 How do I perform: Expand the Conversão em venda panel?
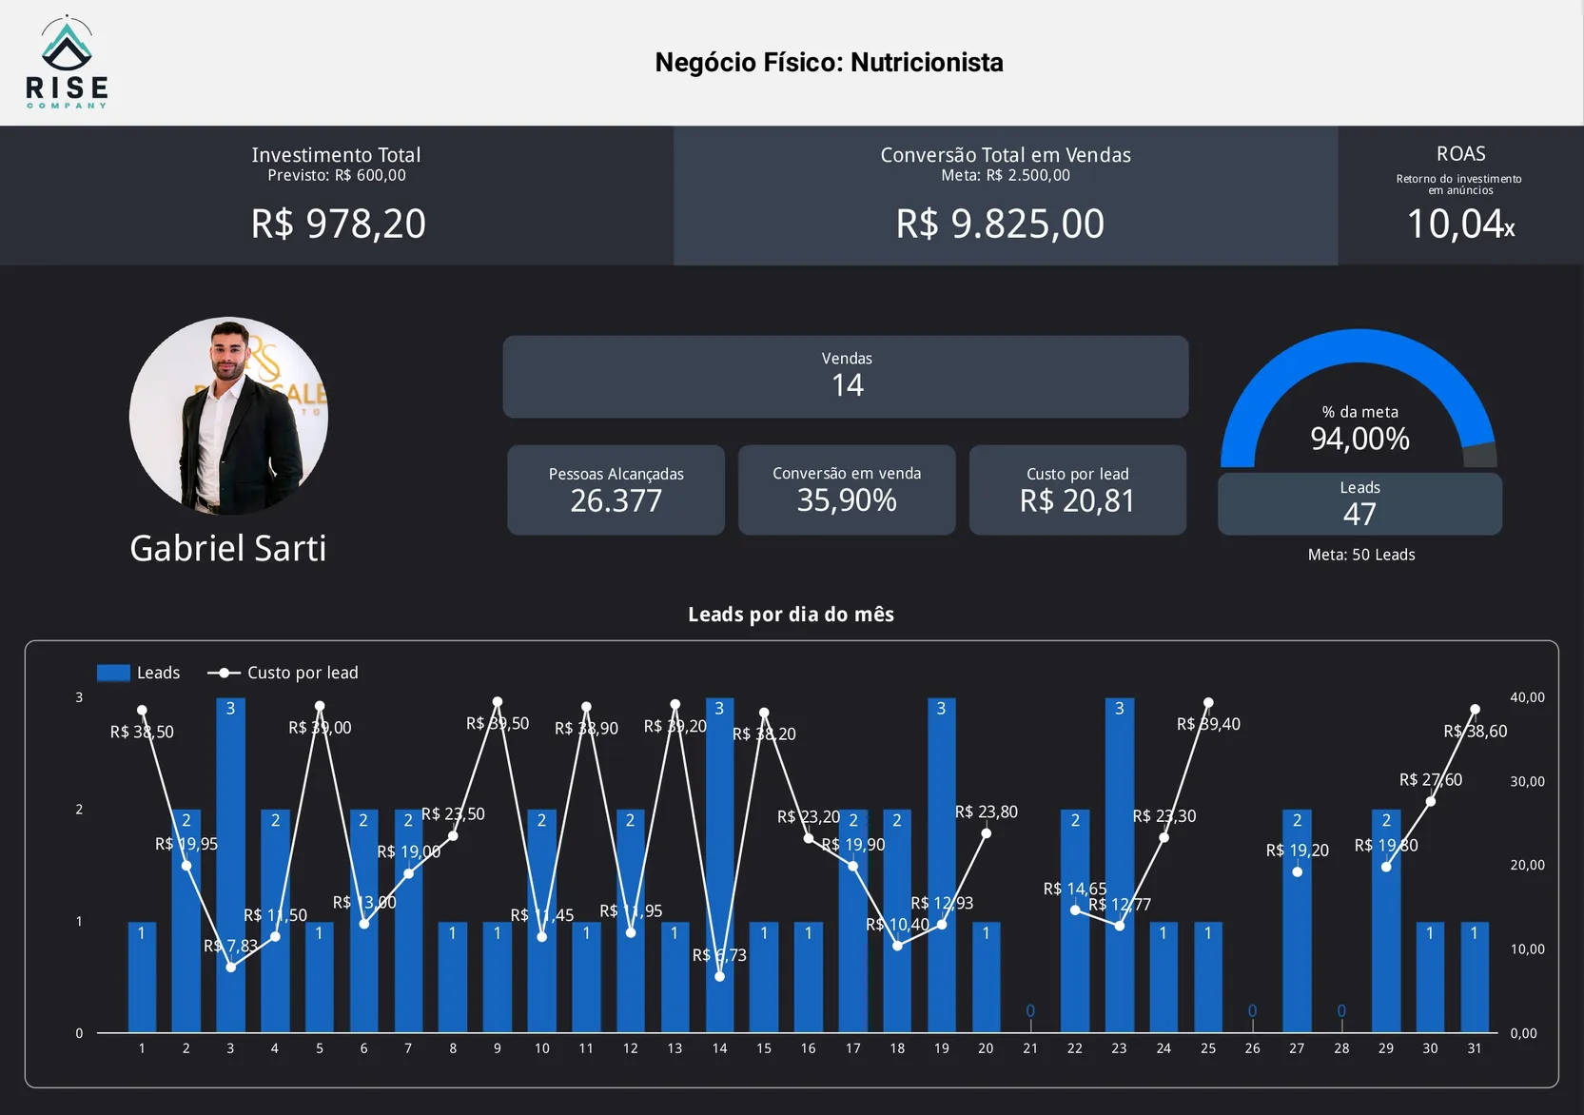846,489
